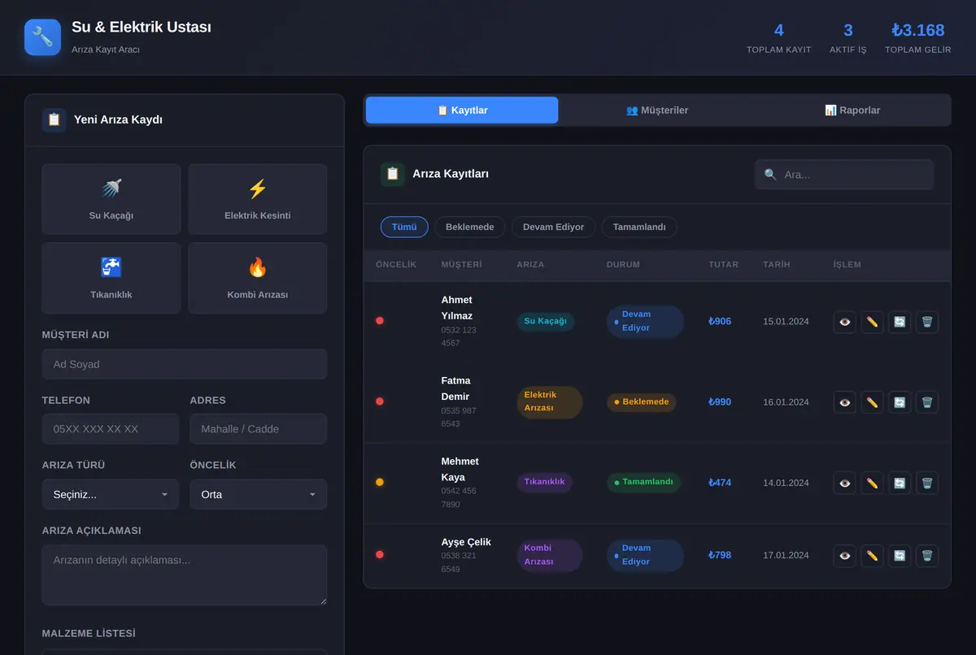Choose the Elektrik Kesinti lightning tile
This screenshot has width=976, height=655.
coord(258,199)
